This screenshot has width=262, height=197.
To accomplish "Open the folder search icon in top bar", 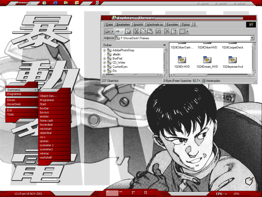I will 66,3.
